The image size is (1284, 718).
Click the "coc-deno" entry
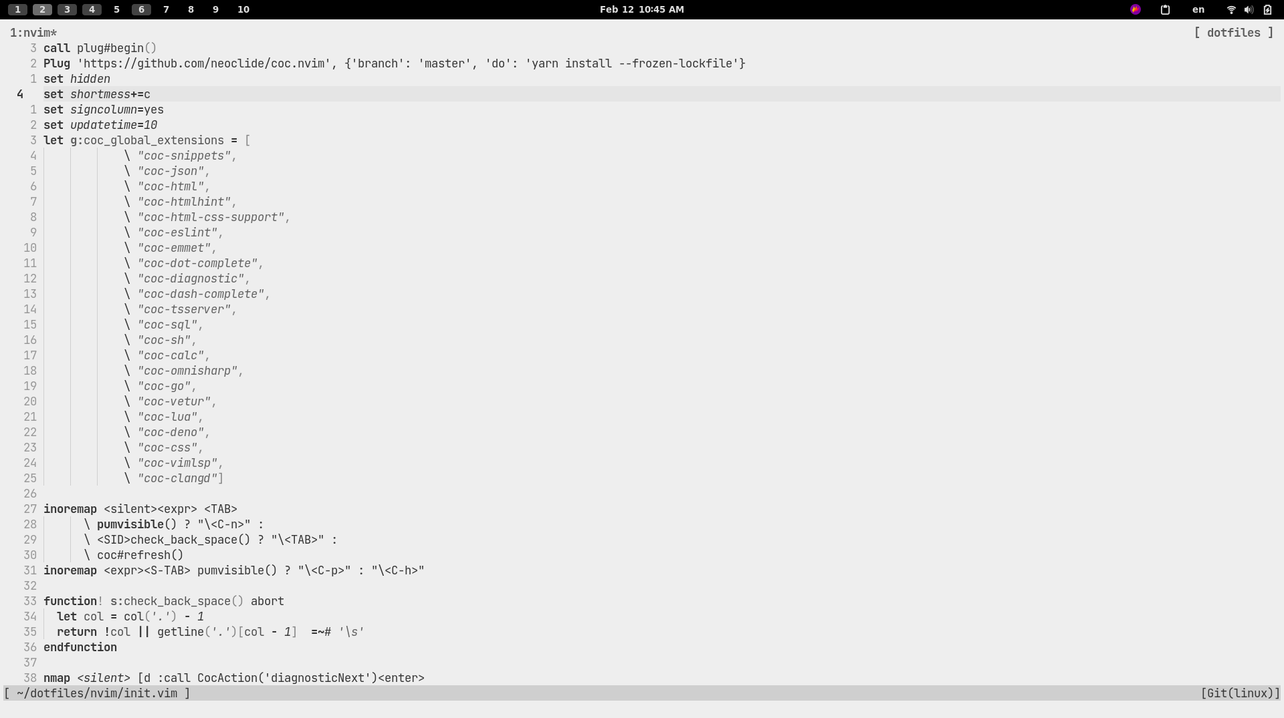tap(171, 432)
